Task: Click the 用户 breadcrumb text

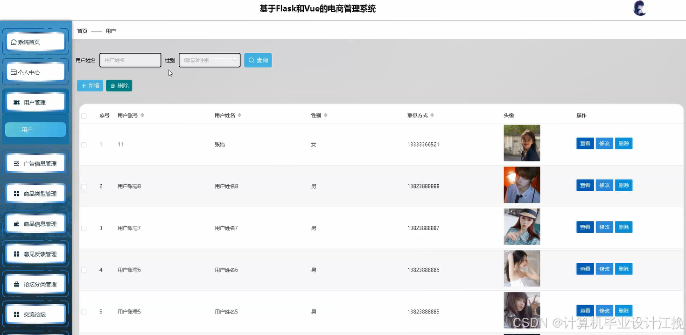Action: point(111,31)
